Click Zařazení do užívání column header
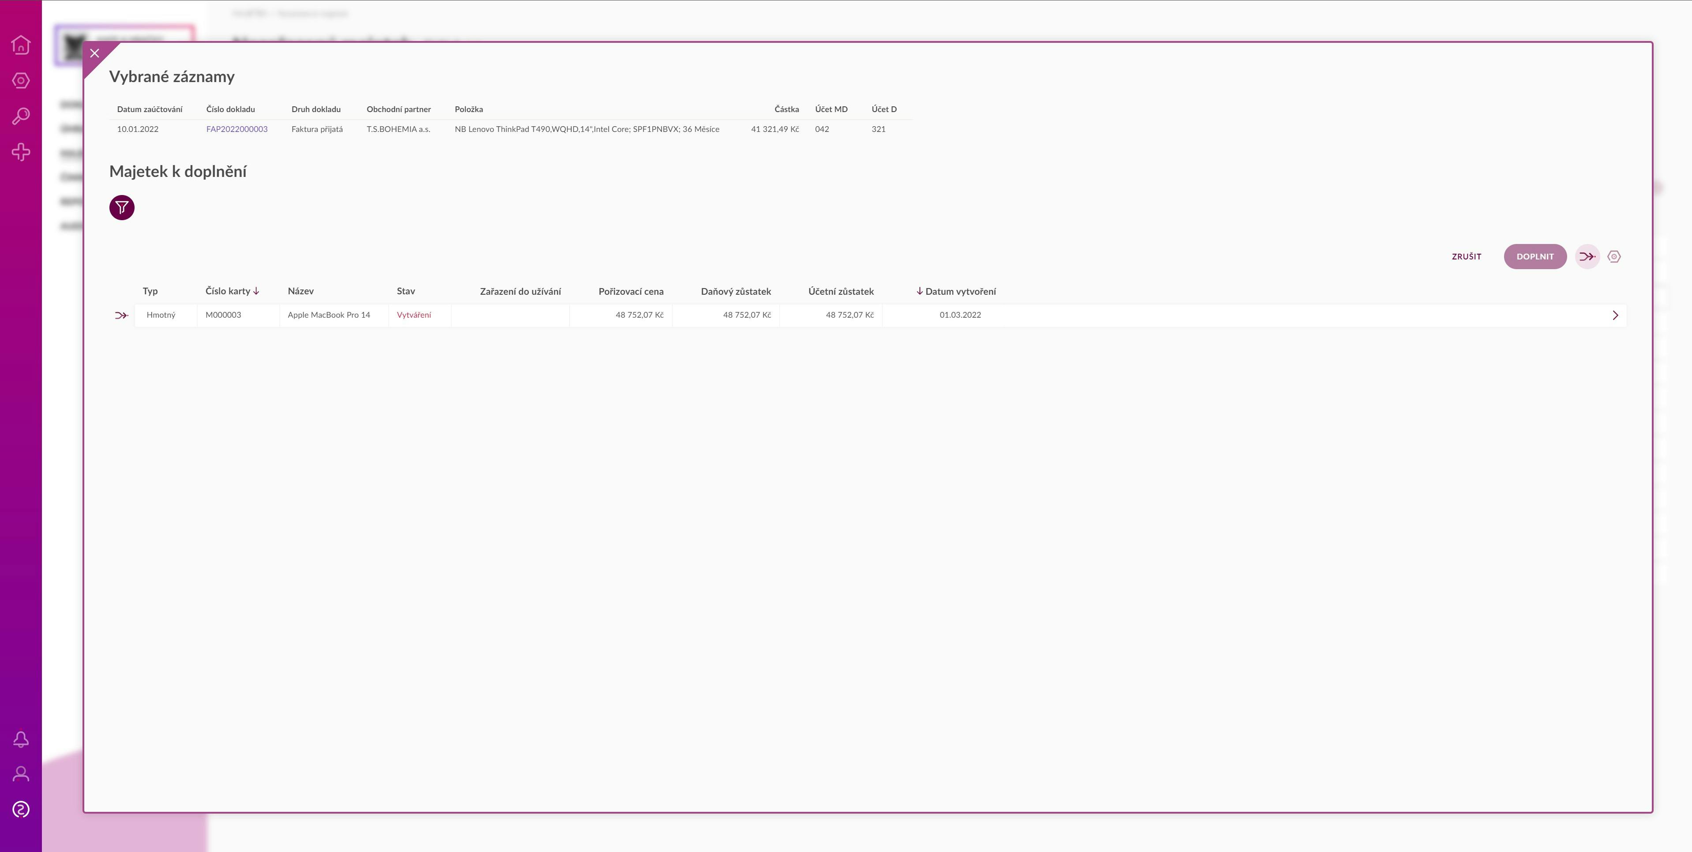Screen dimensions: 1692x852 coord(520,291)
